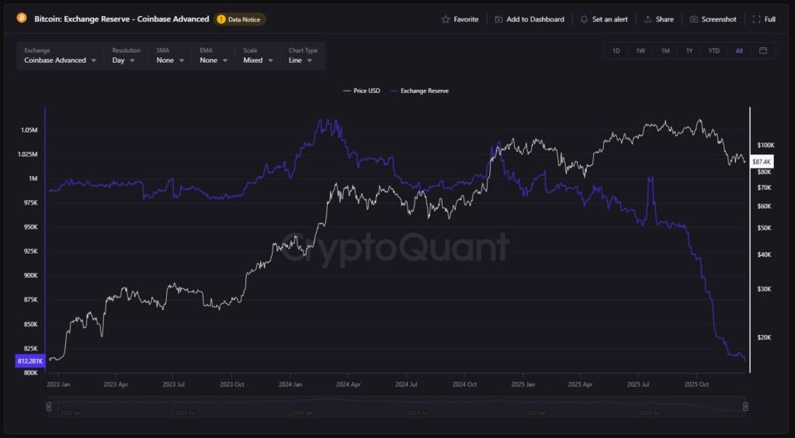Click the Share icon
The image size is (795, 438).
[647, 19]
